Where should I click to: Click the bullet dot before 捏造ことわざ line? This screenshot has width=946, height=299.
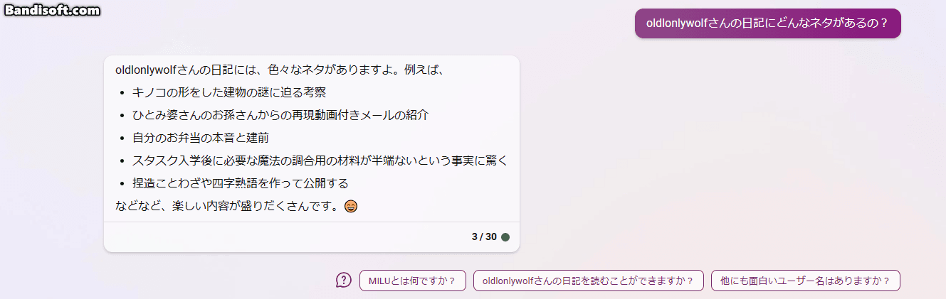pyautogui.click(x=122, y=184)
